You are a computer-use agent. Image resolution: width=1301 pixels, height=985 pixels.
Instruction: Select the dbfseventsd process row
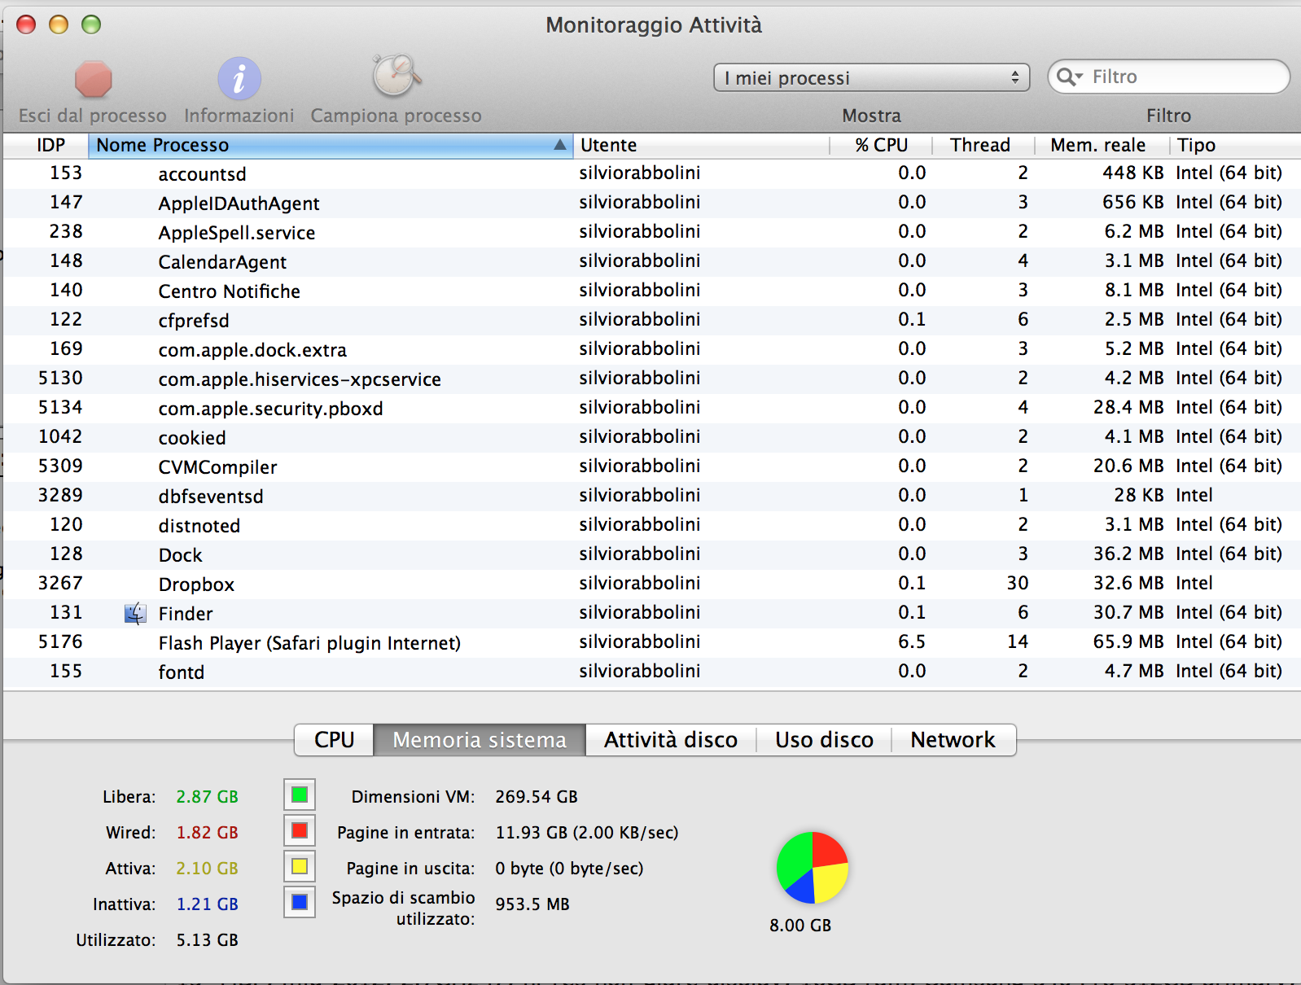tap(651, 496)
